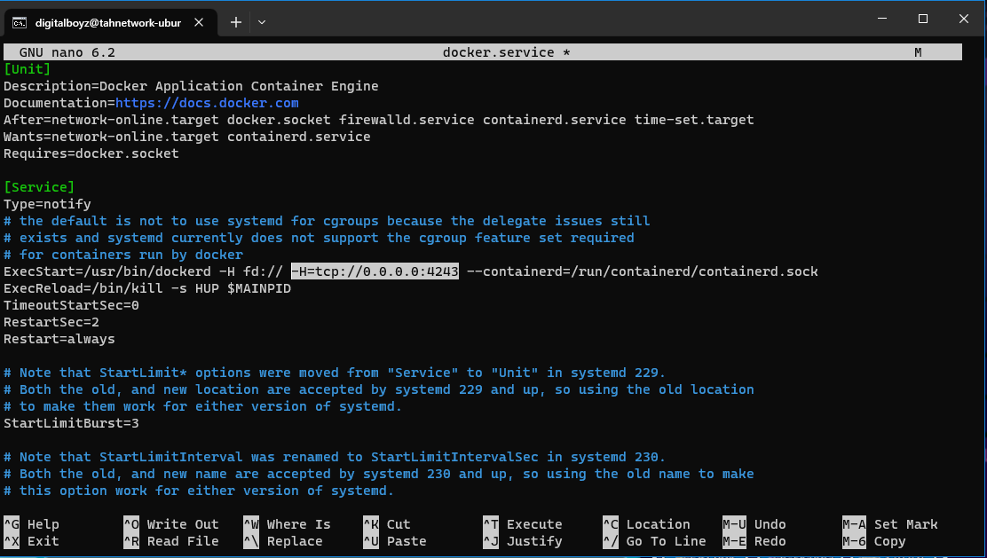Image resolution: width=987 pixels, height=558 pixels.
Task: Expand the new tab profile dropdown
Action: pyautogui.click(x=262, y=22)
